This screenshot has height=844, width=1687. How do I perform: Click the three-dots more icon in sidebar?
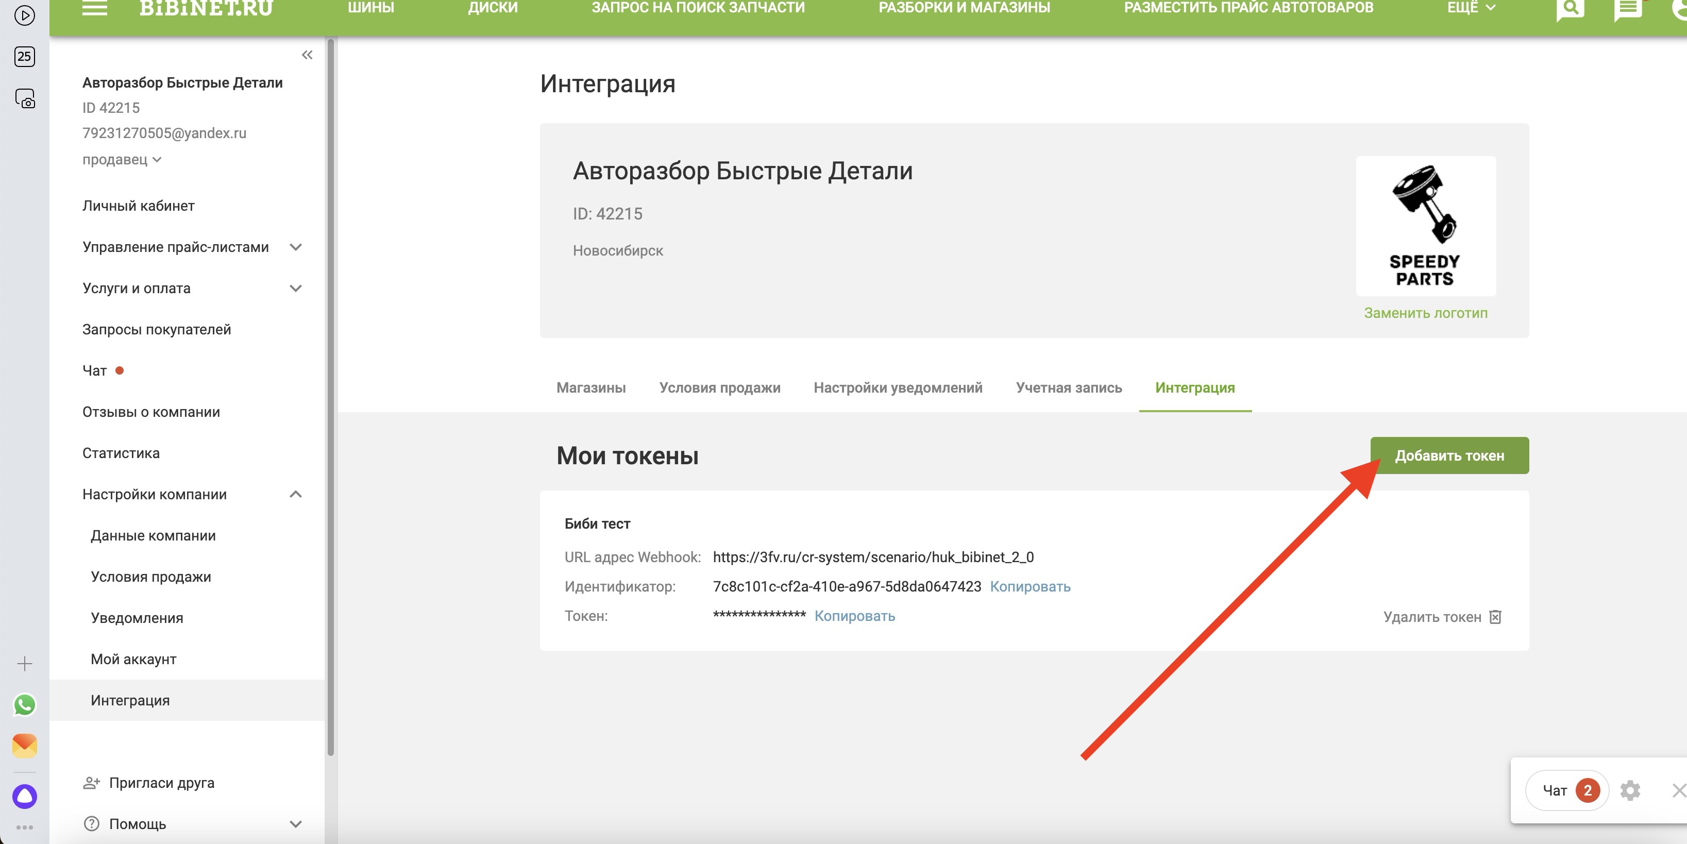tap(24, 827)
